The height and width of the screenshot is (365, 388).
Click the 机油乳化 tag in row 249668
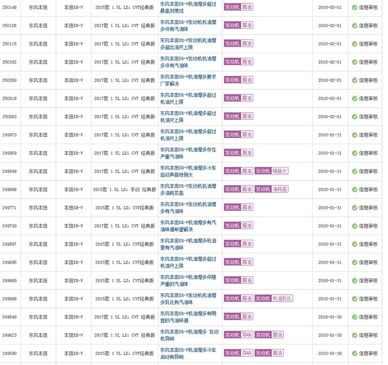pos(282,298)
